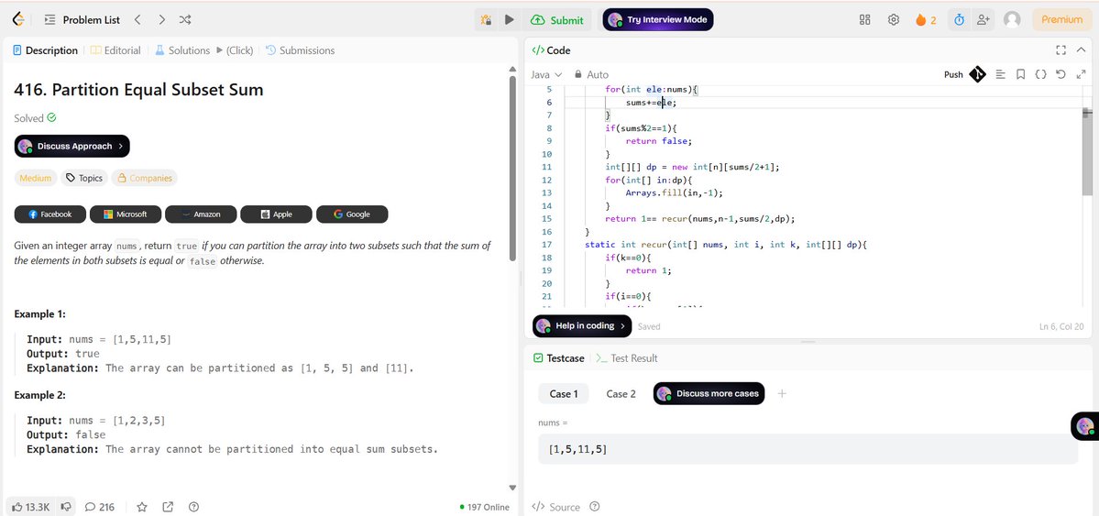Open the settings gear icon
Screen dimensions: 1099x516
coord(894,19)
